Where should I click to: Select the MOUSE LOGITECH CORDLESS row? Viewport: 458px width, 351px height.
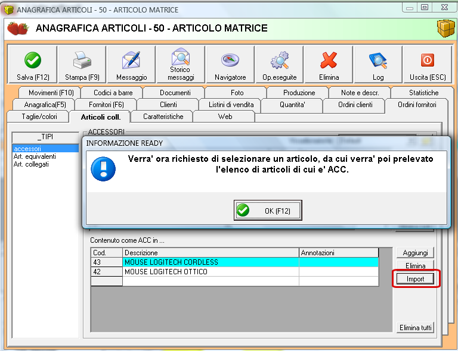pyautogui.click(x=235, y=262)
